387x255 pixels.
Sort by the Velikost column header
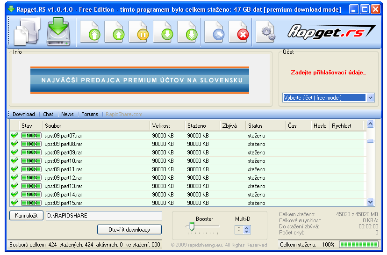coord(168,126)
